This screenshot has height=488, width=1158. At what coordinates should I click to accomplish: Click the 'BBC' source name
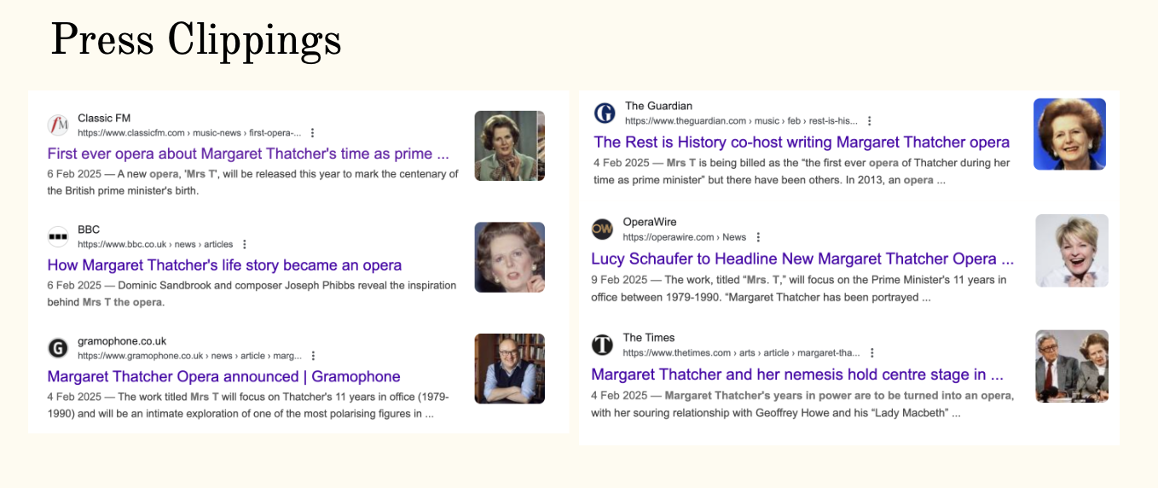click(89, 229)
